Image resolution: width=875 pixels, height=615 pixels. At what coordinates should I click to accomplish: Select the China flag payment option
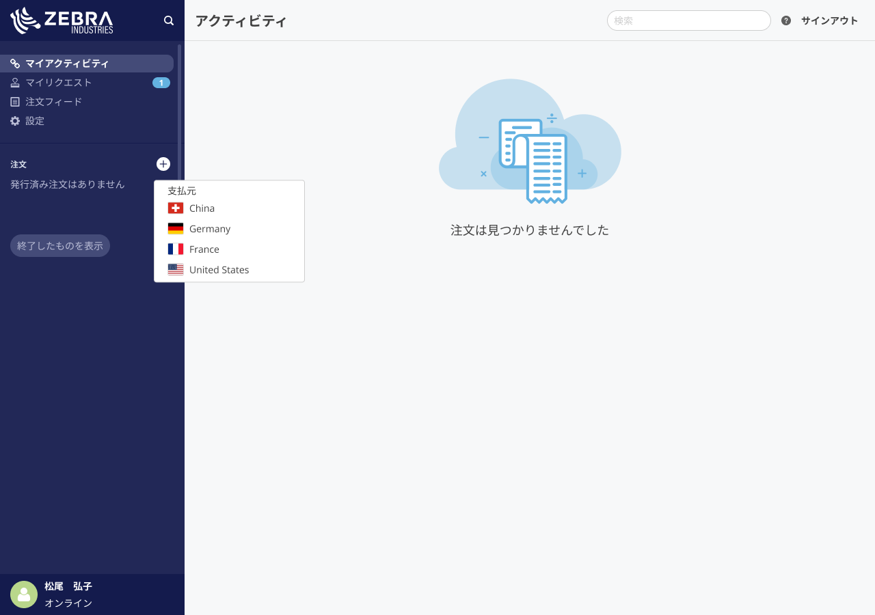tap(176, 208)
